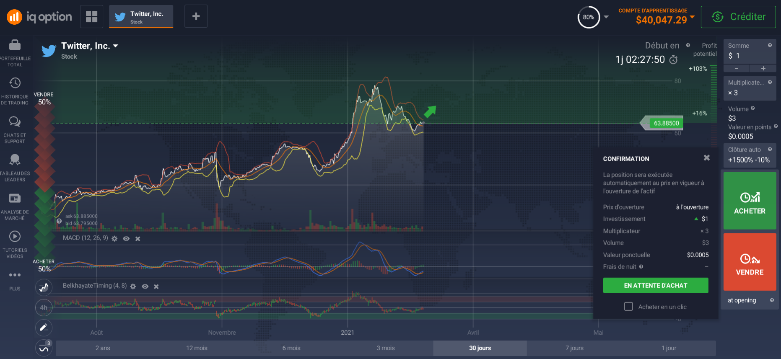Open Portefeuille Total briefcase icon
This screenshot has width=781, height=359.
[15, 45]
